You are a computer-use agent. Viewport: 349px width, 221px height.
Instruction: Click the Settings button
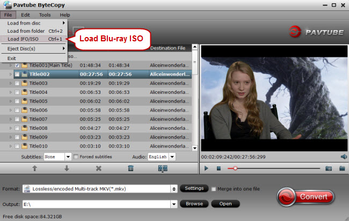pos(194,188)
